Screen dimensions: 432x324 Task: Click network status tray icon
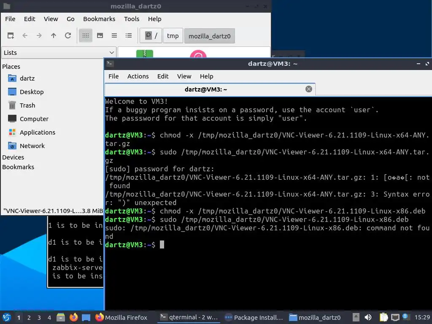(395, 318)
